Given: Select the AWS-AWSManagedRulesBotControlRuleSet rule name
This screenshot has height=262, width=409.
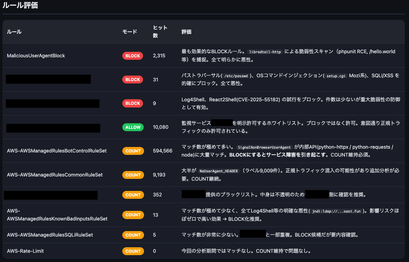Looking at the screenshot, I should pyautogui.click(x=57, y=151).
